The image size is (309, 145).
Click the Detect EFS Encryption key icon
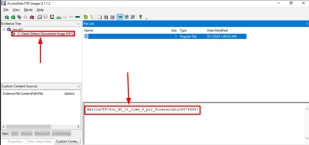pyautogui.click(x=92, y=17)
